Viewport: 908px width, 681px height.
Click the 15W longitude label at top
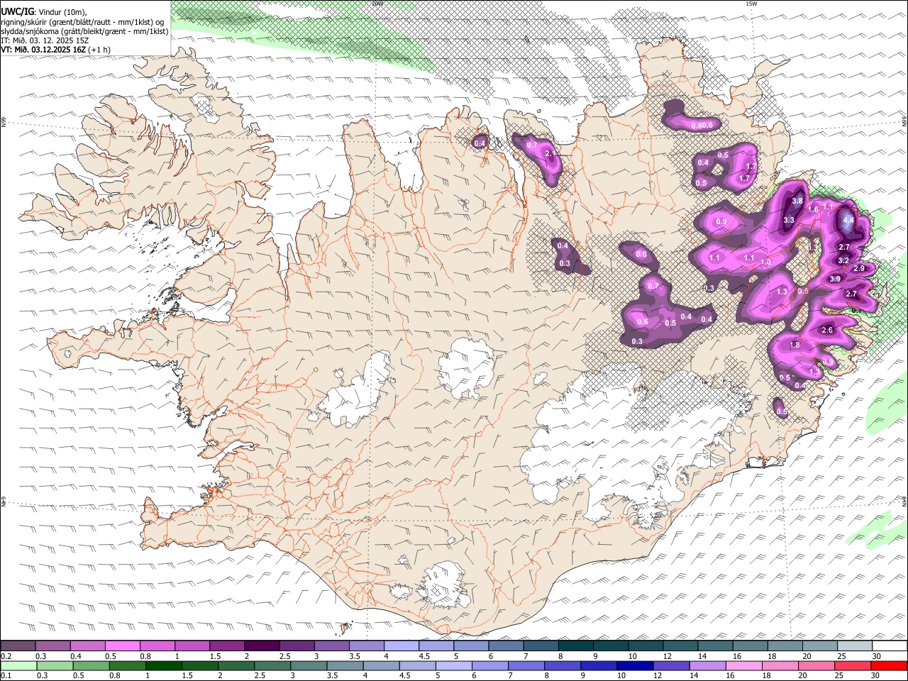(x=751, y=4)
